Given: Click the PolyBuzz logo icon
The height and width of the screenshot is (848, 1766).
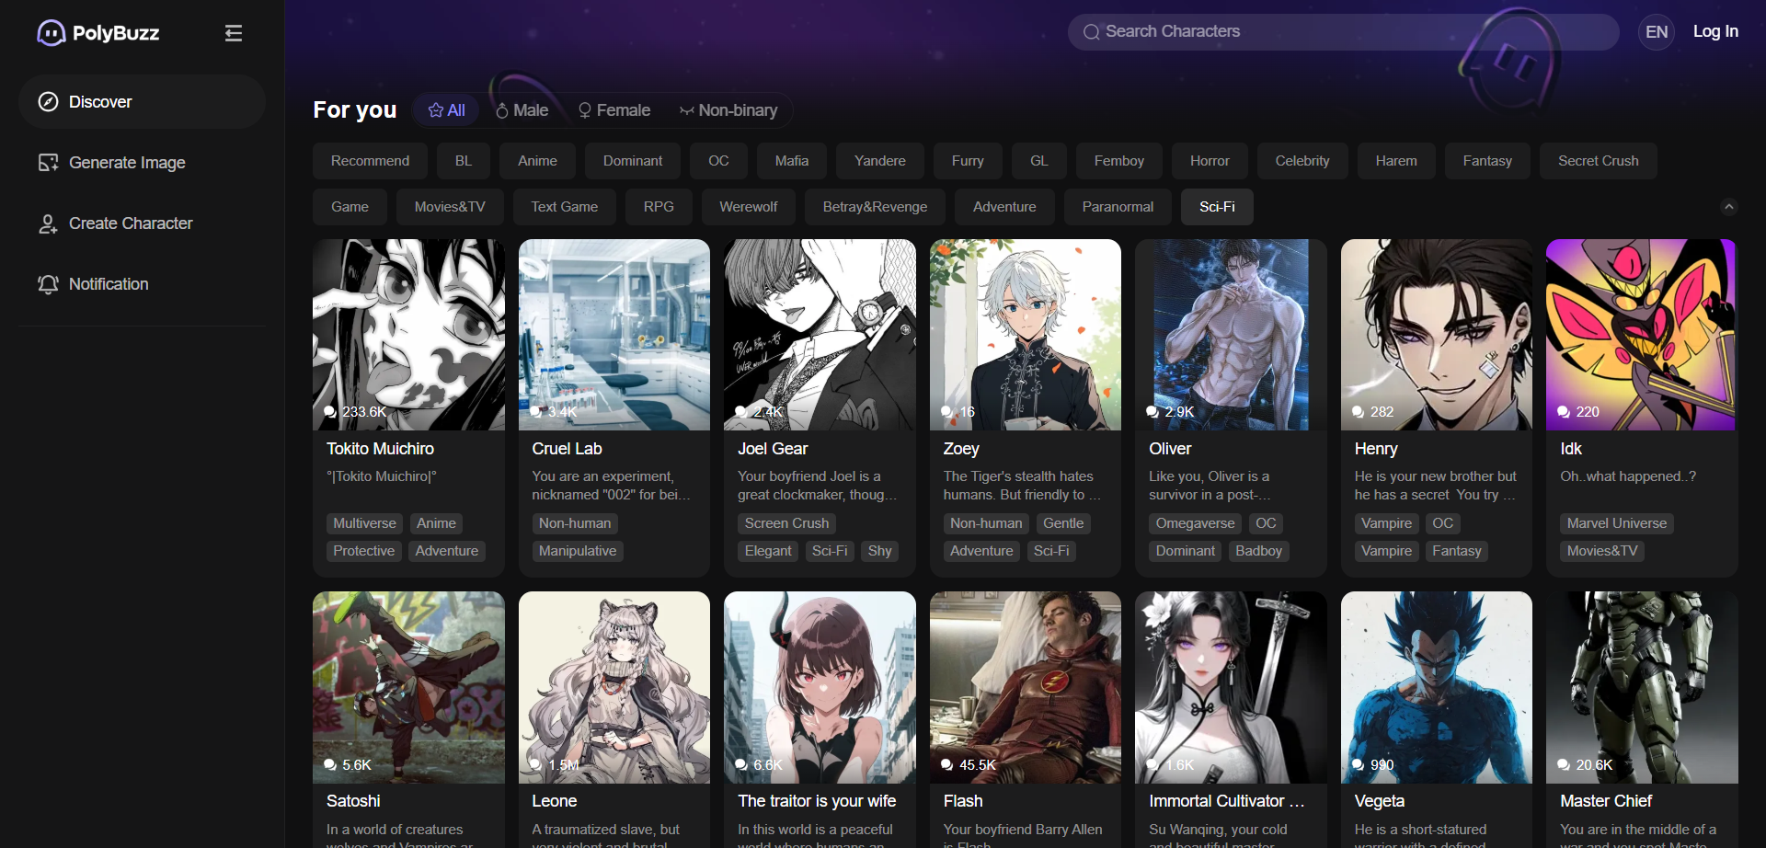Looking at the screenshot, I should 51,33.
